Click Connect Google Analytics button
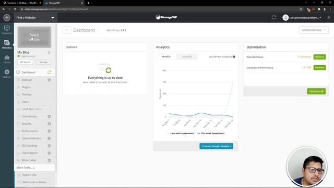The image size is (334, 188). 216,146
